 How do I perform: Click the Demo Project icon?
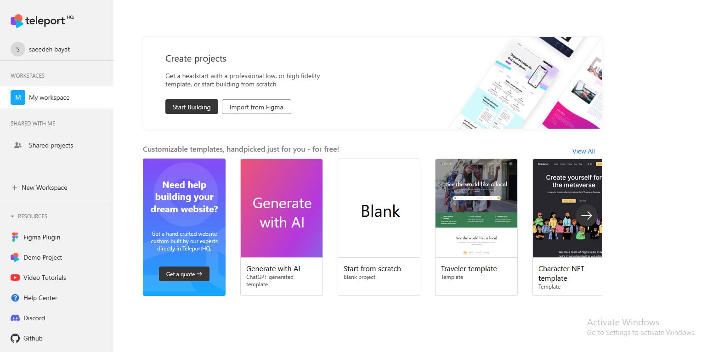pyautogui.click(x=15, y=257)
